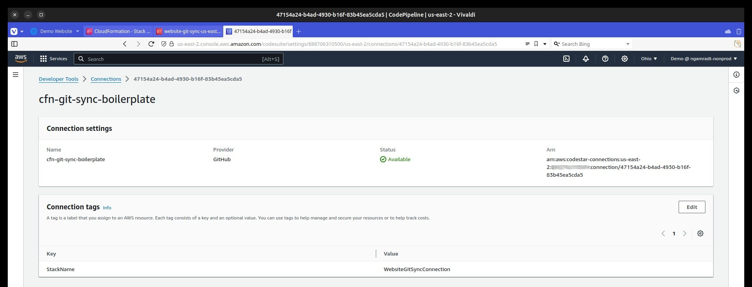Viewport: 752px width, 287px height.
Task: Open the Services grid menu
Action: (x=54, y=59)
